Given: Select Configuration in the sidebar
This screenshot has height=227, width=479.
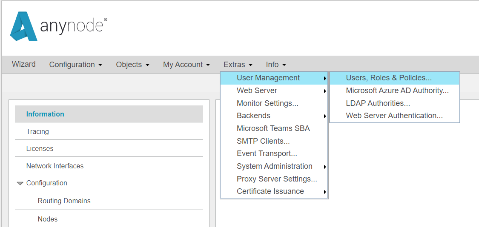Looking at the screenshot, I should [x=109, y=183].
